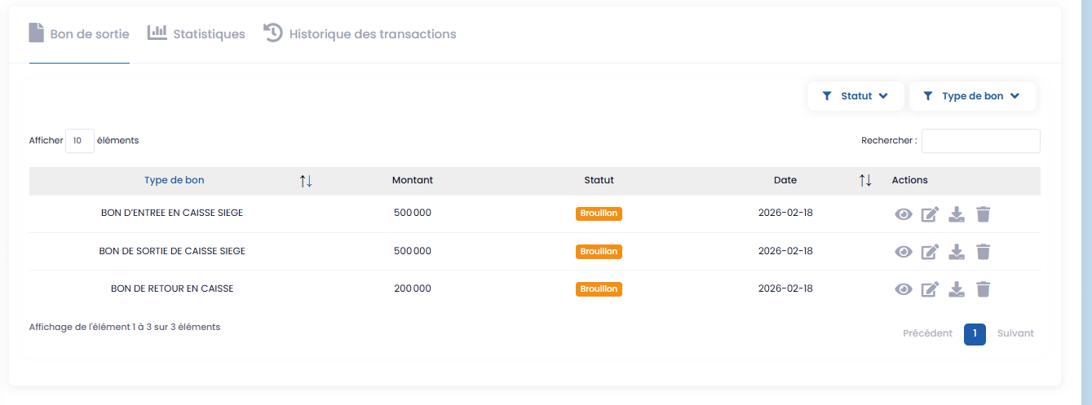Delete the BON DE SORTIE DE CAISSE row
Viewport: 1092px width, 405px height.
coord(984,252)
